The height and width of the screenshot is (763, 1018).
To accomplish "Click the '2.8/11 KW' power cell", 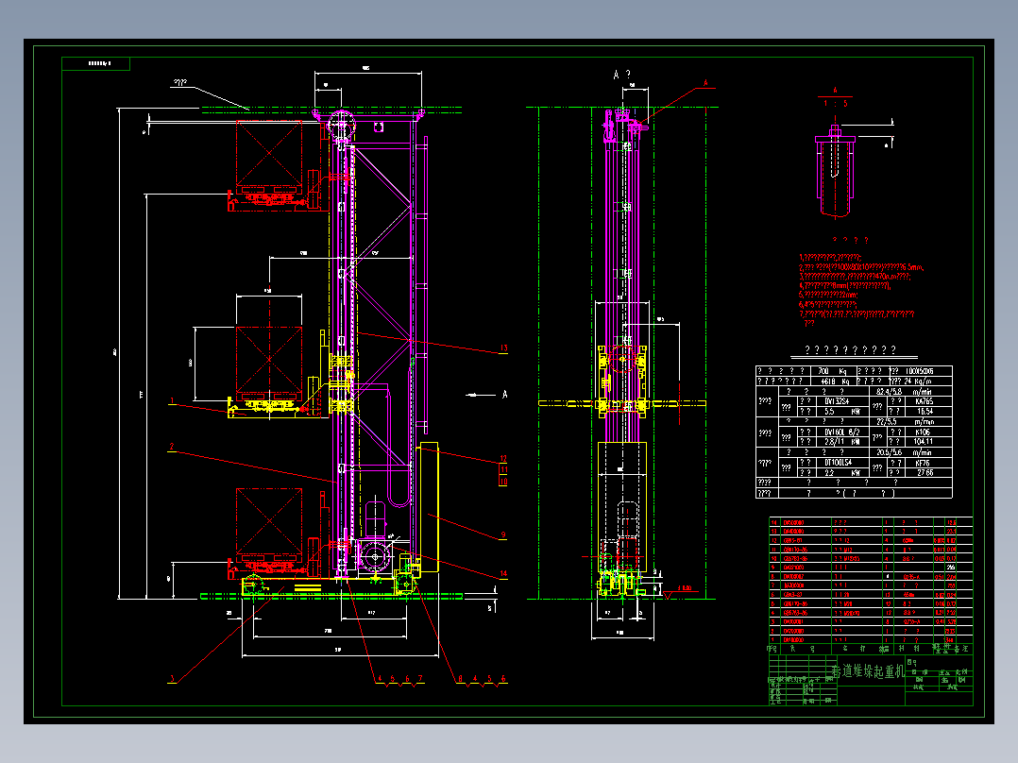I will (841, 442).
